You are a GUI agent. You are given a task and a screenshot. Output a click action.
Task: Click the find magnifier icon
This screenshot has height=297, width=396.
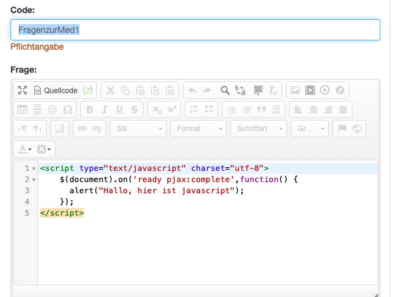[225, 90]
